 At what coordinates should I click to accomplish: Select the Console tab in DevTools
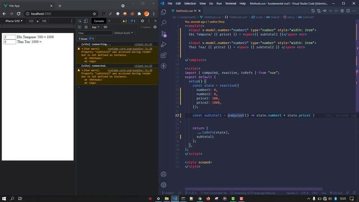tap(99, 21)
